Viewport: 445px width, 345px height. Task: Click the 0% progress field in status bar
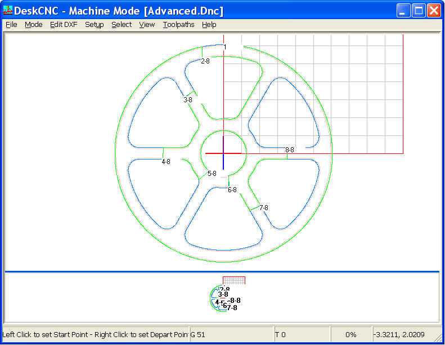pos(350,335)
